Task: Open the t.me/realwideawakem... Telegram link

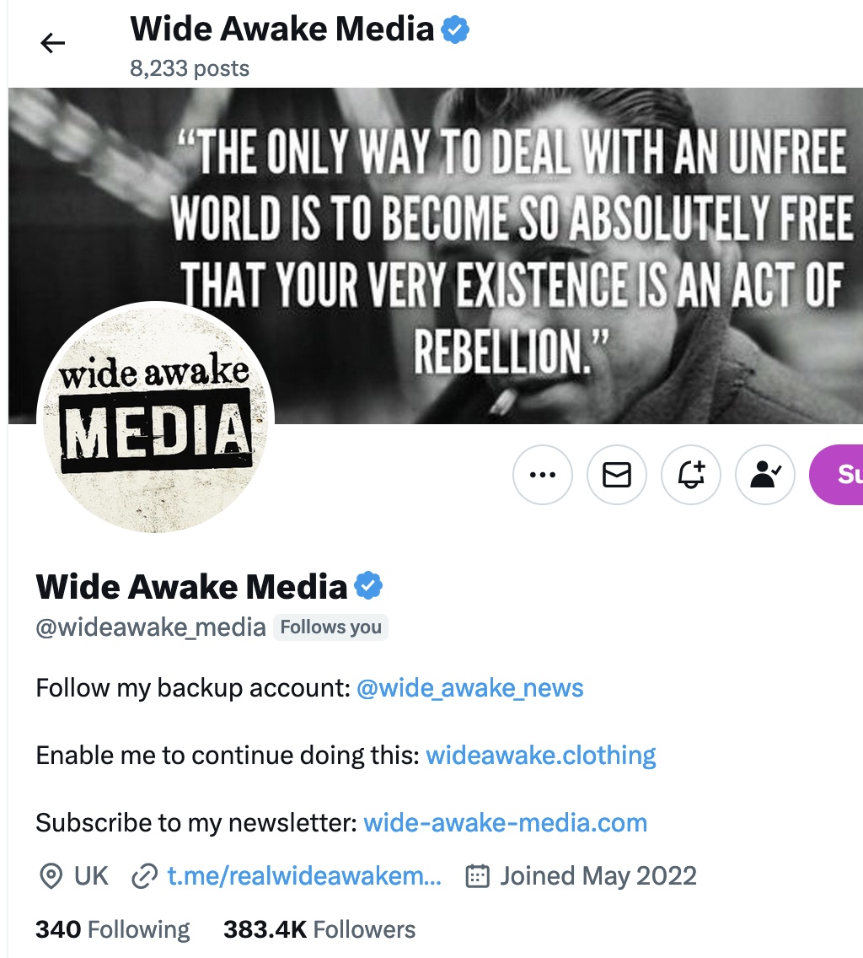Action: tap(304, 876)
